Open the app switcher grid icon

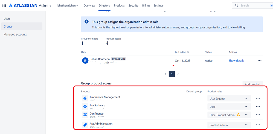click(x=4, y=5)
